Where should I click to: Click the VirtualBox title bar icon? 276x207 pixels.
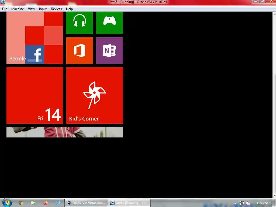2,2
